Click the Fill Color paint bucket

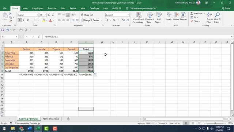[x=44, y=20]
